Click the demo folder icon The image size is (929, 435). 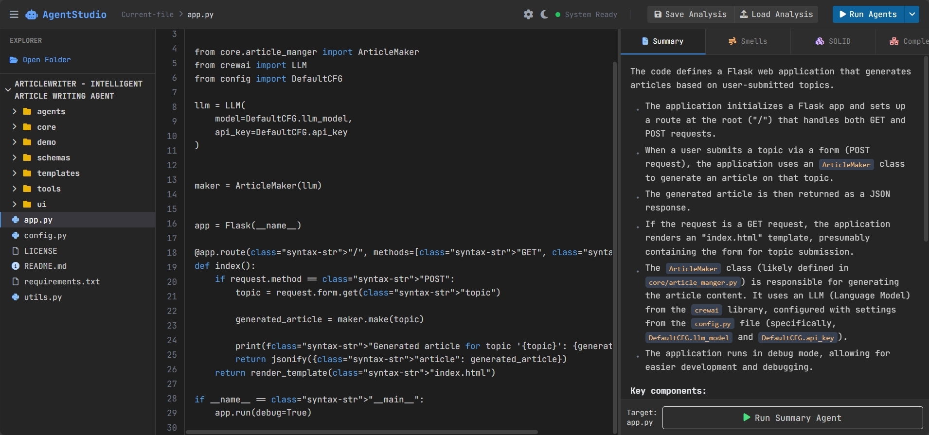tap(27, 142)
